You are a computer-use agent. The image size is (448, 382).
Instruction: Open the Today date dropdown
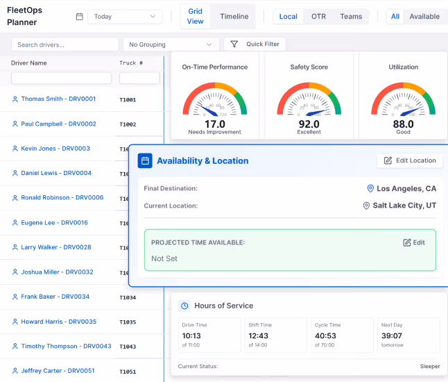point(125,17)
